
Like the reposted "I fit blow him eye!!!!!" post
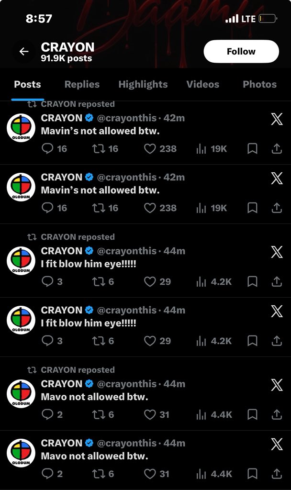pos(150,281)
